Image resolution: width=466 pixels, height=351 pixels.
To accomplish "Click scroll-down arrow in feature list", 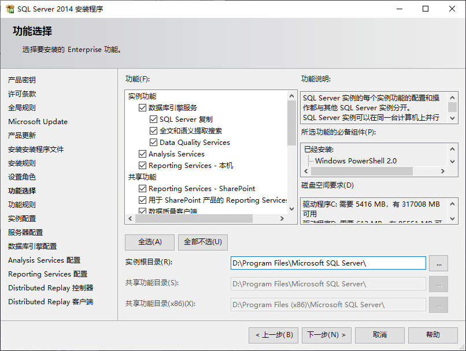I will point(291,209).
